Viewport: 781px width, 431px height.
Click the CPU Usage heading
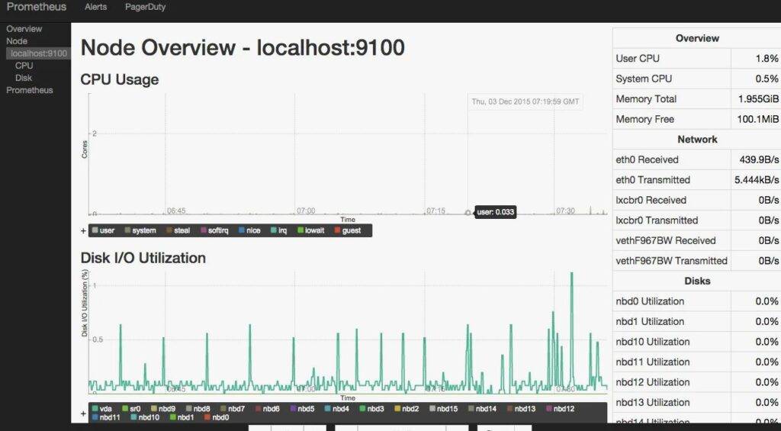coord(120,80)
